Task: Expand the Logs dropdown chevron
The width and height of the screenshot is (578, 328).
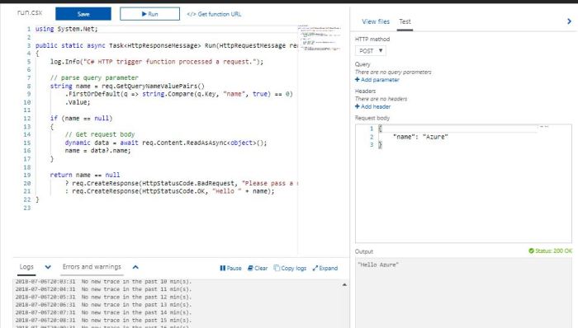Action: (48, 267)
